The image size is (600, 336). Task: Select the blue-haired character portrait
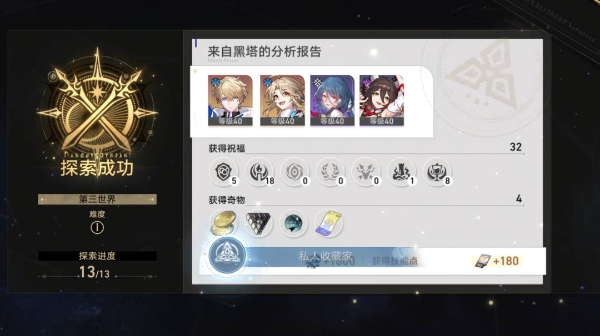click(332, 100)
